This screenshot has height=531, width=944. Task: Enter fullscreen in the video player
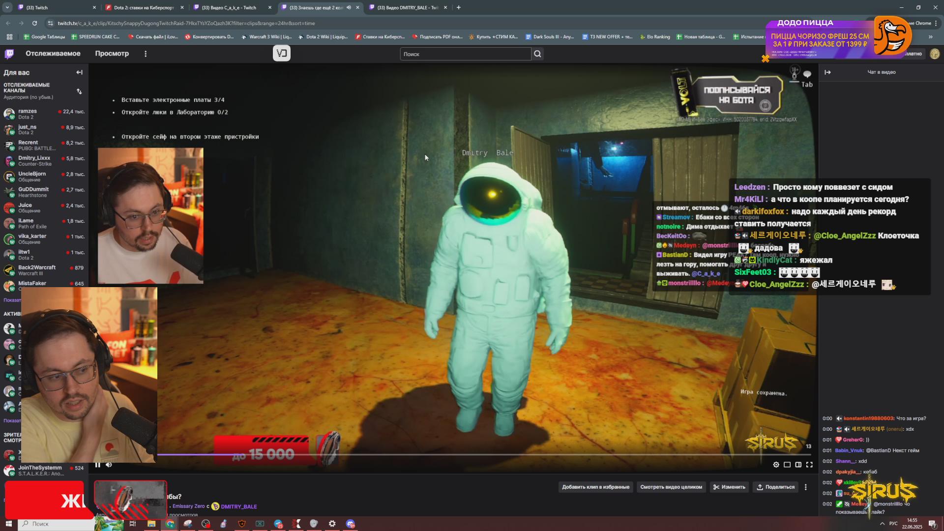(x=810, y=465)
